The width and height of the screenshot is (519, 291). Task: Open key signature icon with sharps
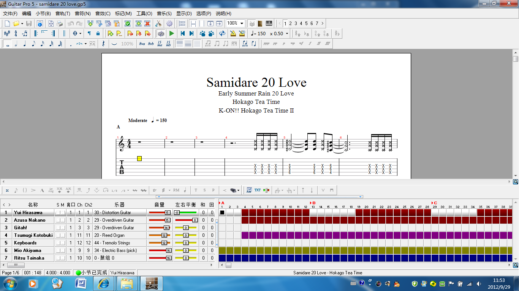pyautogui.click(x=7, y=33)
